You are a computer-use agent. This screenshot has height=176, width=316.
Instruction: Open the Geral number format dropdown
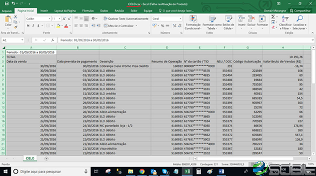(180, 19)
